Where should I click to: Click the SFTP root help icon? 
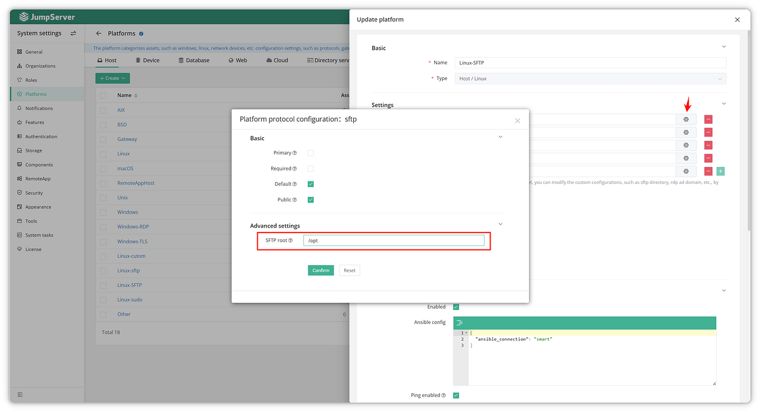pyautogui.click(x=290, y=241)
